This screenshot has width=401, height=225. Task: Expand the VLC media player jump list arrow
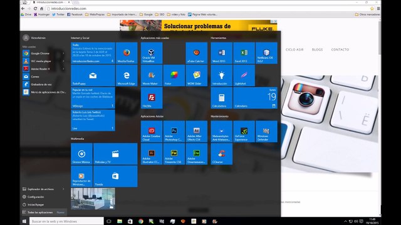pyautogui.click(x=63, y=61)
